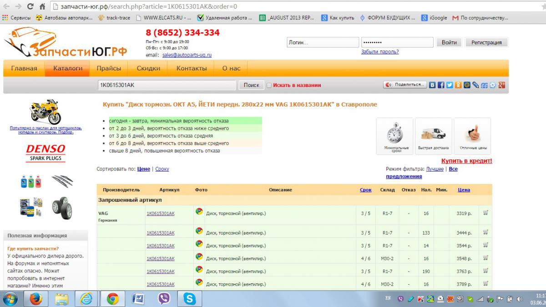Image resolution: width=546 pixels, height=307 pixels.
Task: Open the Прайсы menu tab
Action: (109, 68)
